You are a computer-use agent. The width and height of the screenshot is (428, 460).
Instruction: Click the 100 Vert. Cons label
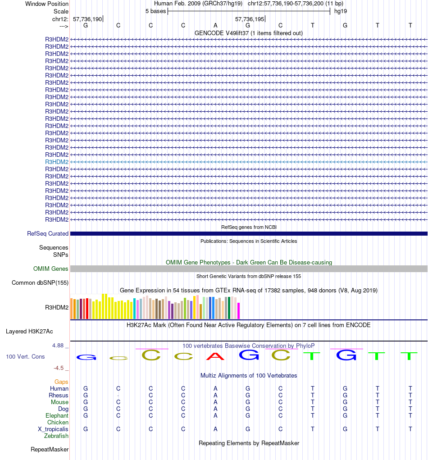pos(25,357)
